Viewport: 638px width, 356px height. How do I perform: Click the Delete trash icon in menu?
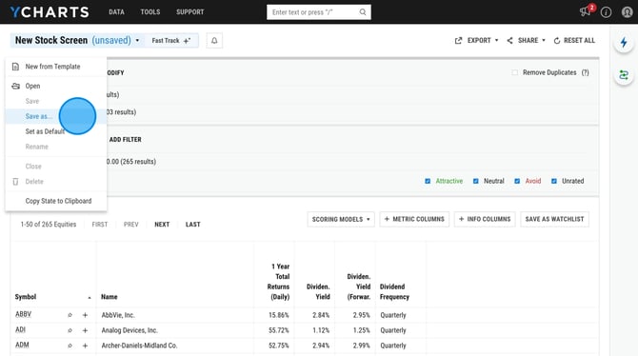pyautogui.click(x=15, y=182)
